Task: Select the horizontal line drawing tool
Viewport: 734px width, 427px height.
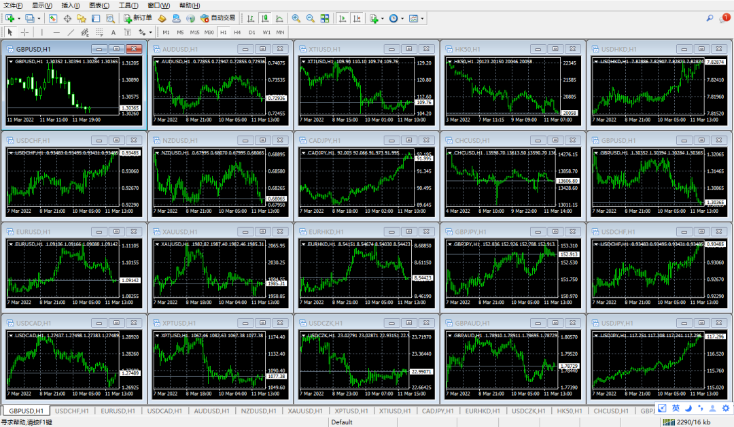Action: coord(56,32)
